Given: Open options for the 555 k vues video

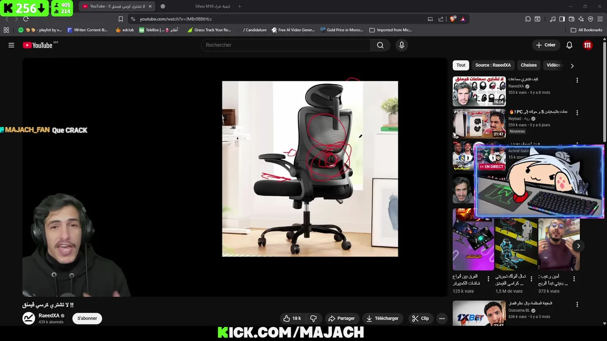Looking at the screenshot, I should [x=577, y=80].
